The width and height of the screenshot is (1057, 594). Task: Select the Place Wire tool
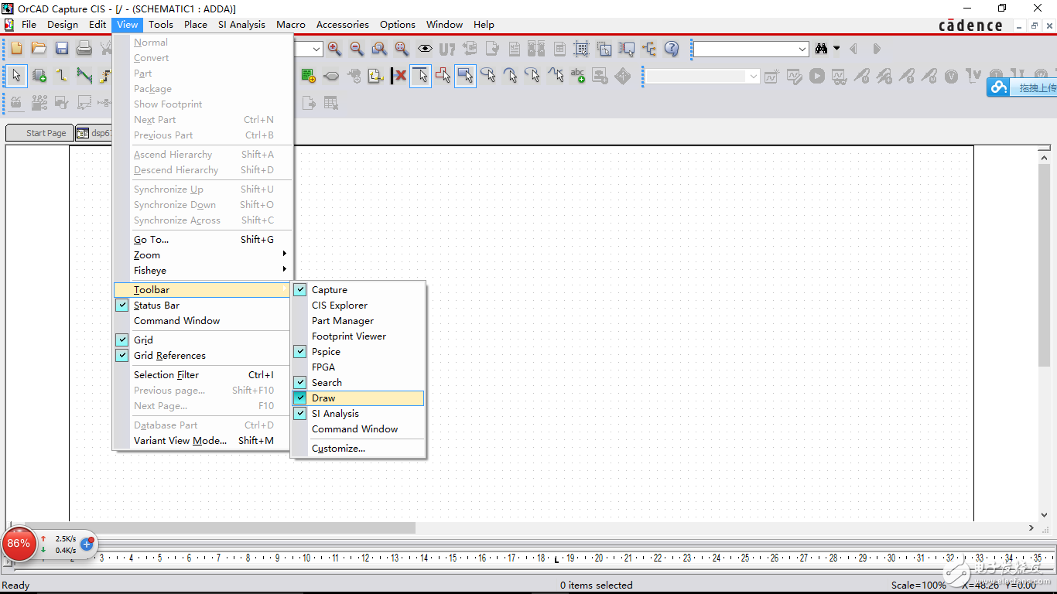(61, 76)
